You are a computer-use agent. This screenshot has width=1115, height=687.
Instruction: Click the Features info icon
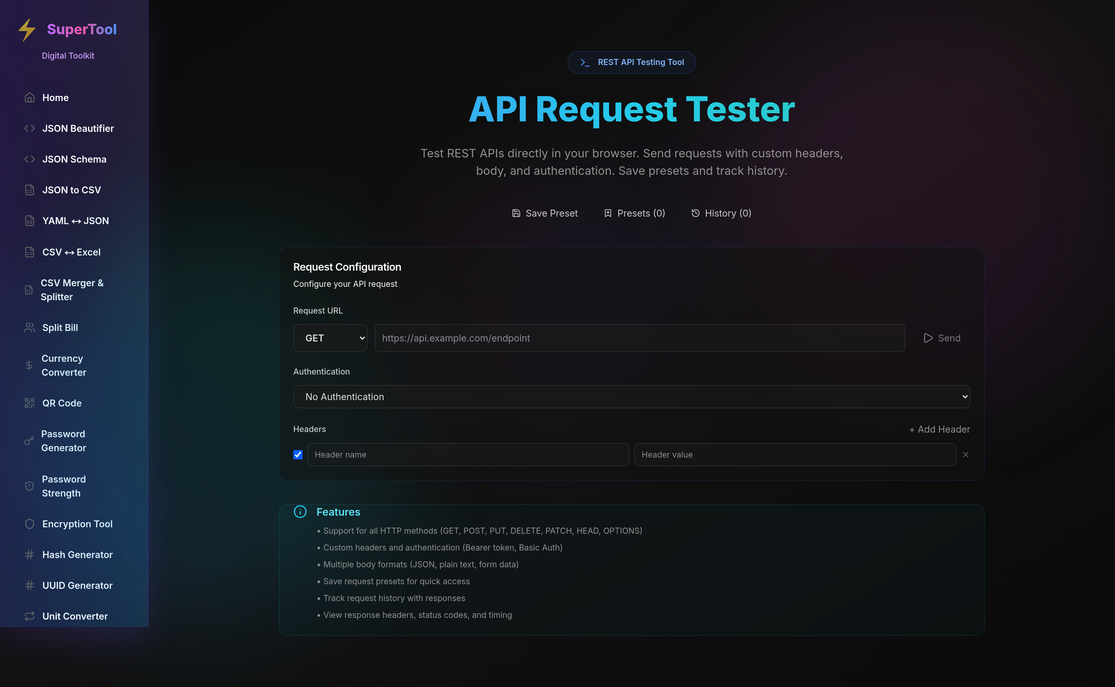click(x=300, y=512)
